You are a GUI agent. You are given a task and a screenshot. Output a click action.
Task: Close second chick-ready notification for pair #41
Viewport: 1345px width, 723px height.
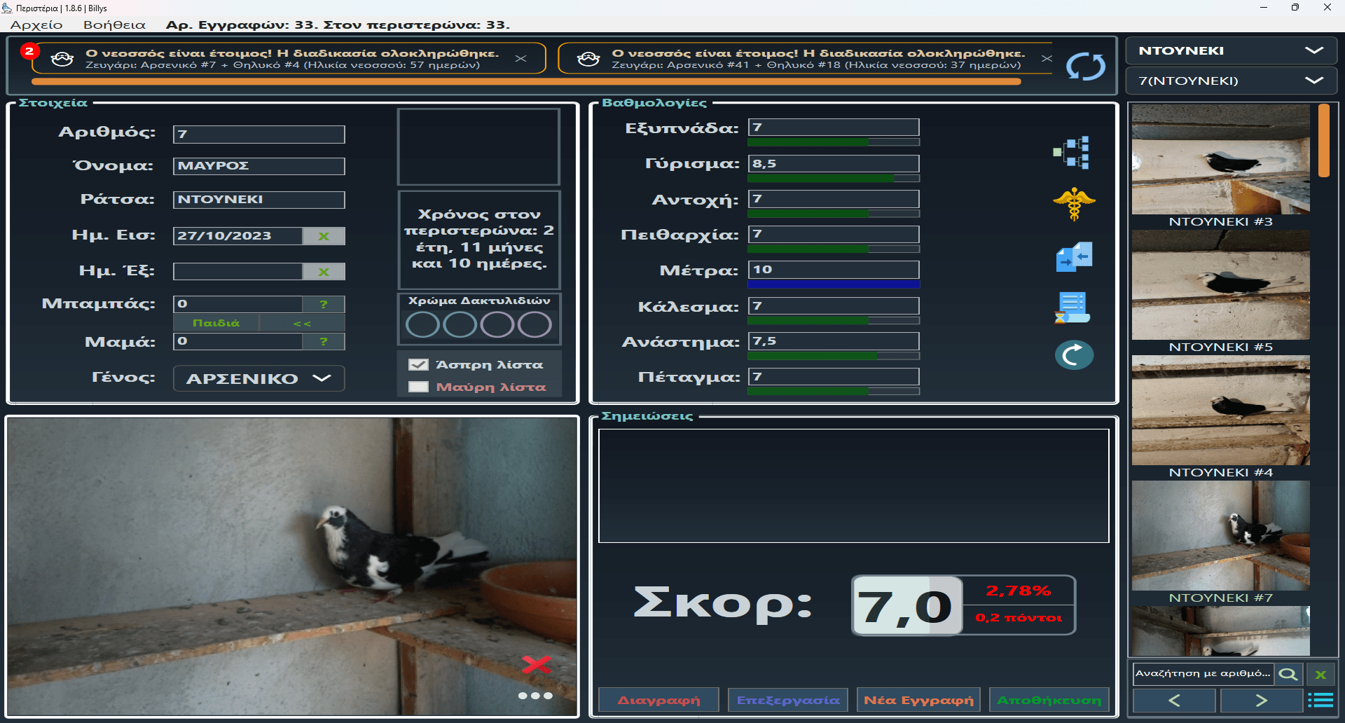coord(1047,59)
